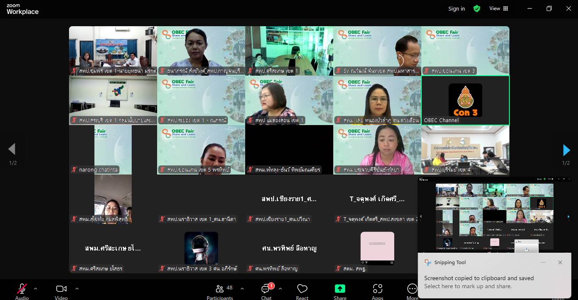Image resolution: width=578 pixels, height=300 pixels.
Task: Select สพป.เชียงราย1 ศน.ปวีณา tile
Action: click(289, 199)
